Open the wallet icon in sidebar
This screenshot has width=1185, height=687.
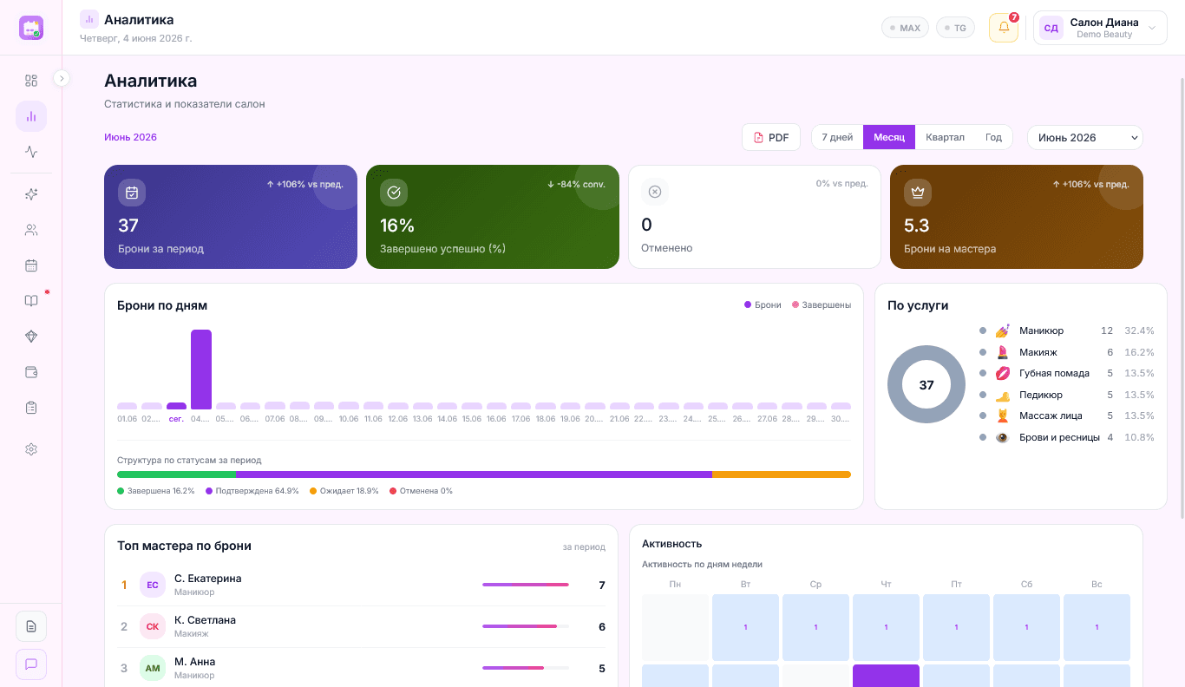tap(31, 372)
